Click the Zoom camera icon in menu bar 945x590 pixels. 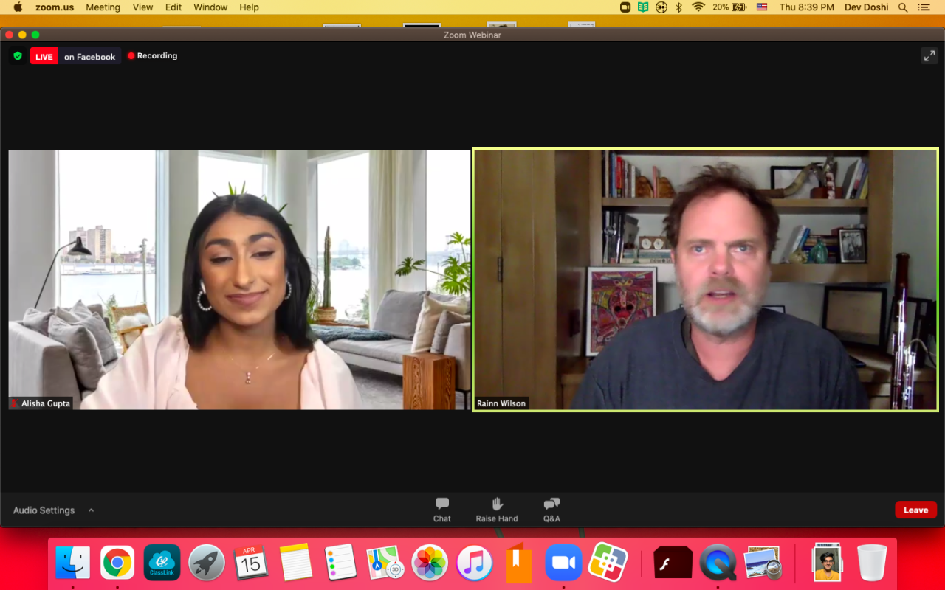point(625,7)
